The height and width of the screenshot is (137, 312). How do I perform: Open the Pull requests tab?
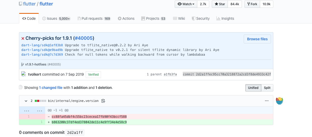pyautogui.click(x=94, y=18)
